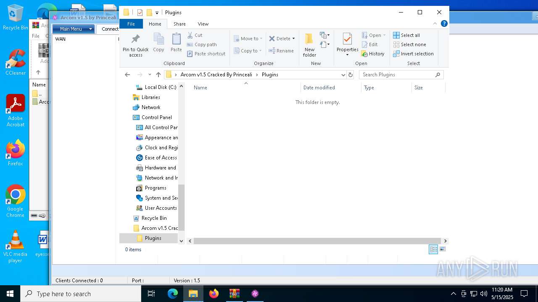Open History in ribbon
This screenshot has height=302, width=538.
coord(373,54)
